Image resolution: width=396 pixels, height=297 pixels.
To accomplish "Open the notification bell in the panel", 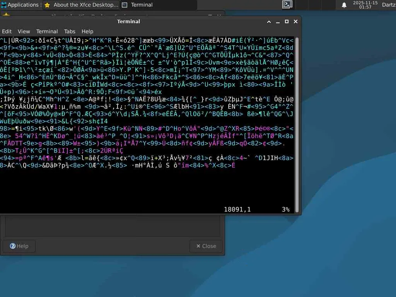I will tap(344, 5).
